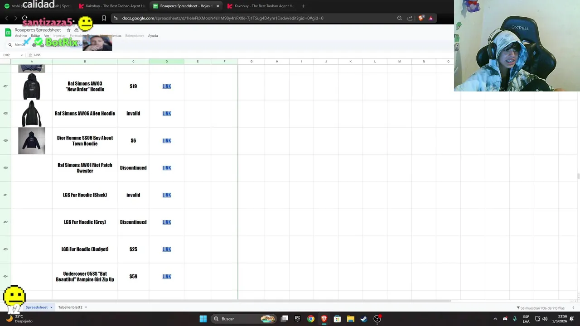The height and width of the screenshot is (326, 580).
Task: Select column D header
Action: pyautogui.click(x=166, y=62)
